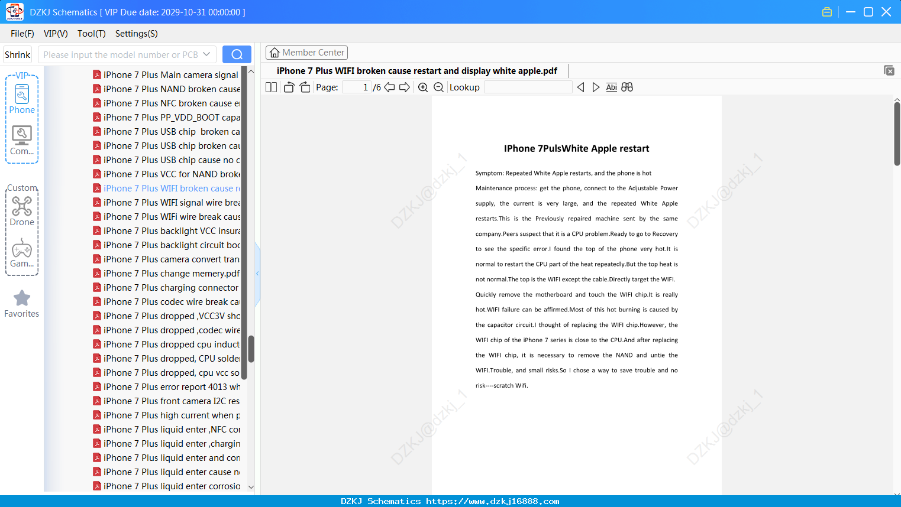Open iPhone 7 Plus liquid enter corrosio file
The height and width of the screenshot is (507, 901).
[167, 486]
